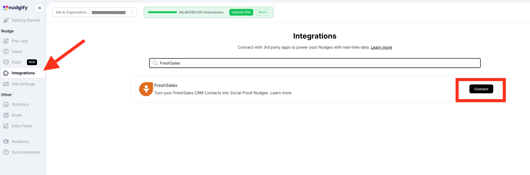Click the Site & Organization label
Image resolution: width=530 pixels, height=175 pixels.
[x=71, y=13]
